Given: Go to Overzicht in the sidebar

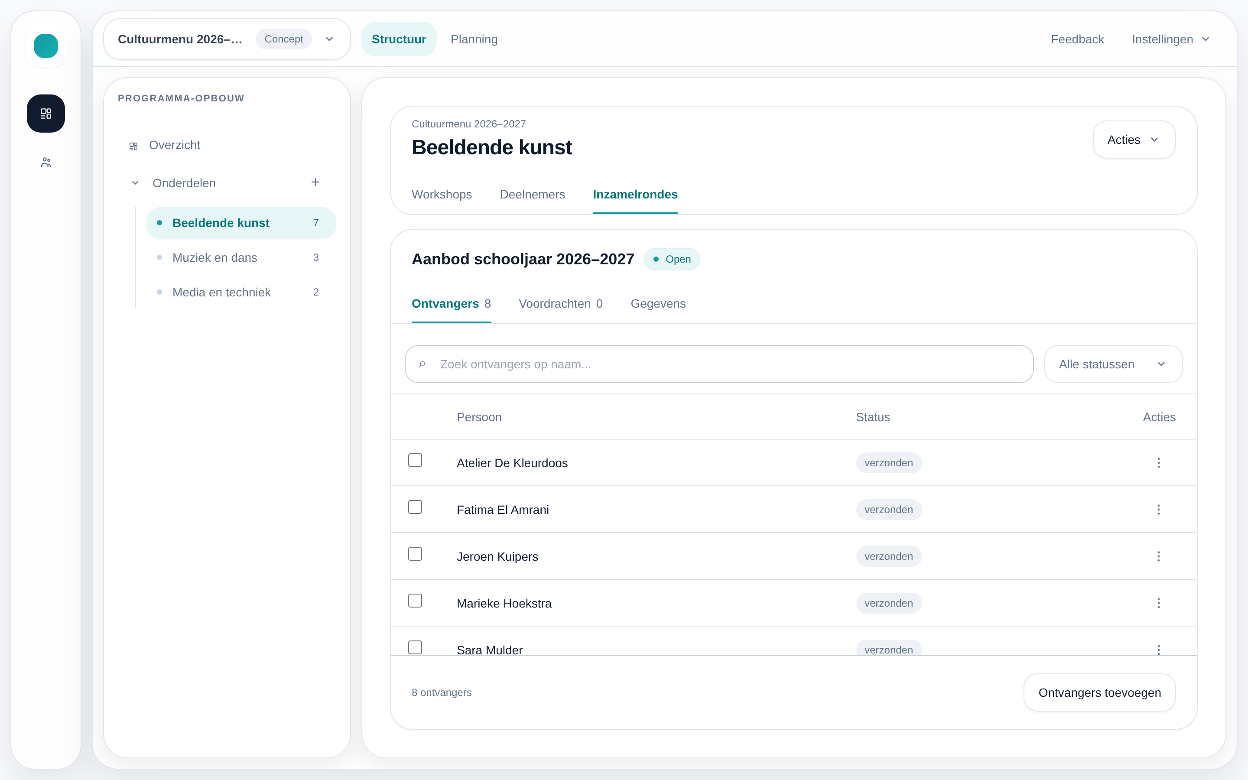Looking at the screenshot, I should (174, 145).
